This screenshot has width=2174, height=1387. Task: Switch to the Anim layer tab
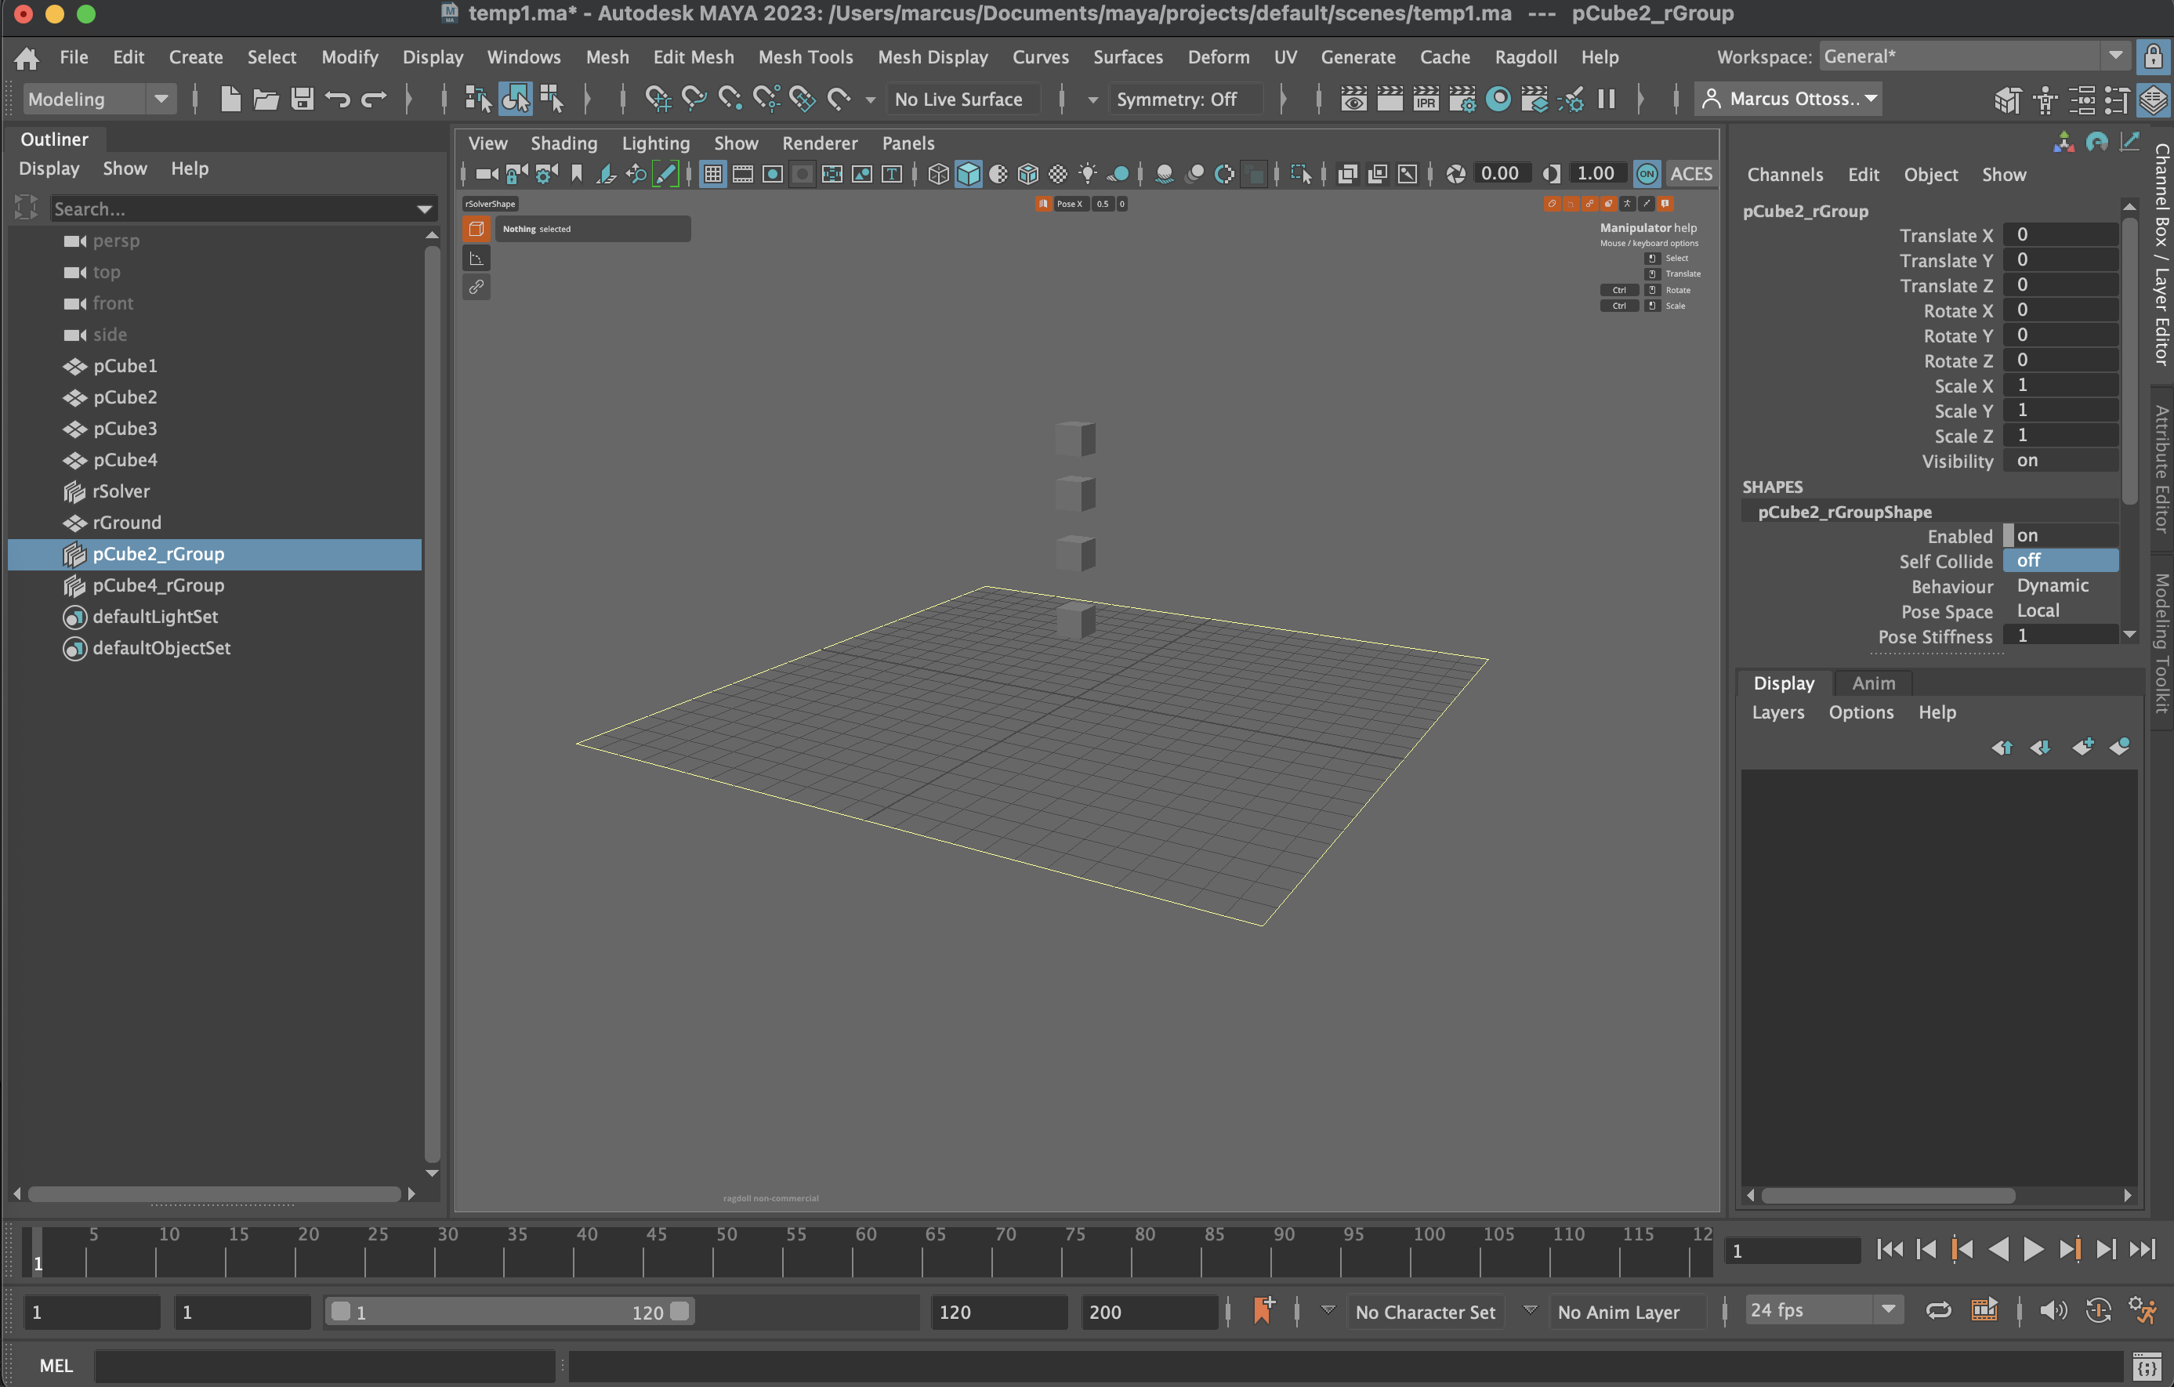pyautogui.click(x=1873, y=683)
